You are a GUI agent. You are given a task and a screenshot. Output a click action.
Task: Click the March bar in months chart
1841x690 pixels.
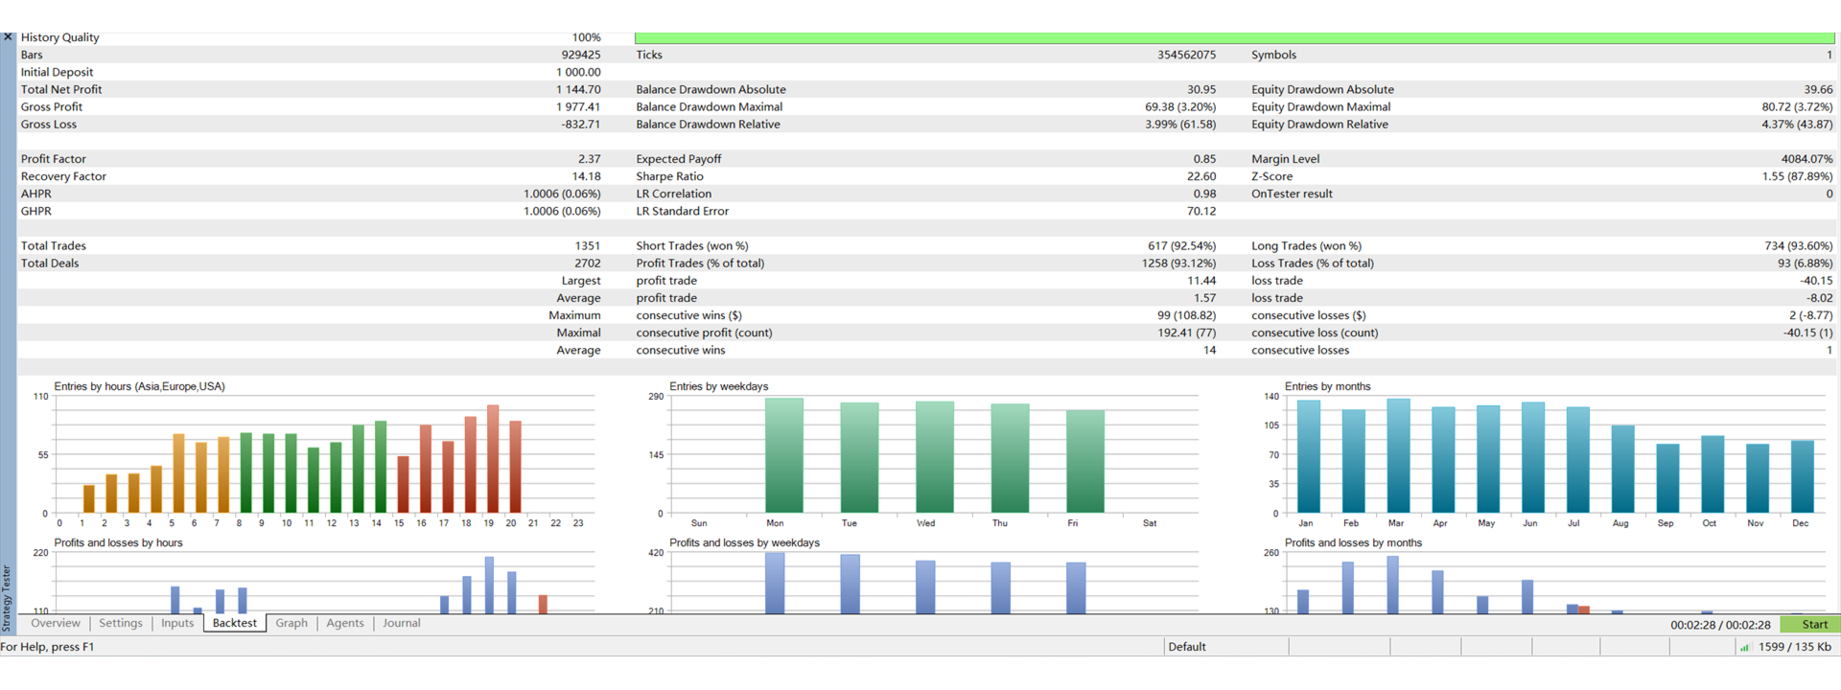[1398, 455]
